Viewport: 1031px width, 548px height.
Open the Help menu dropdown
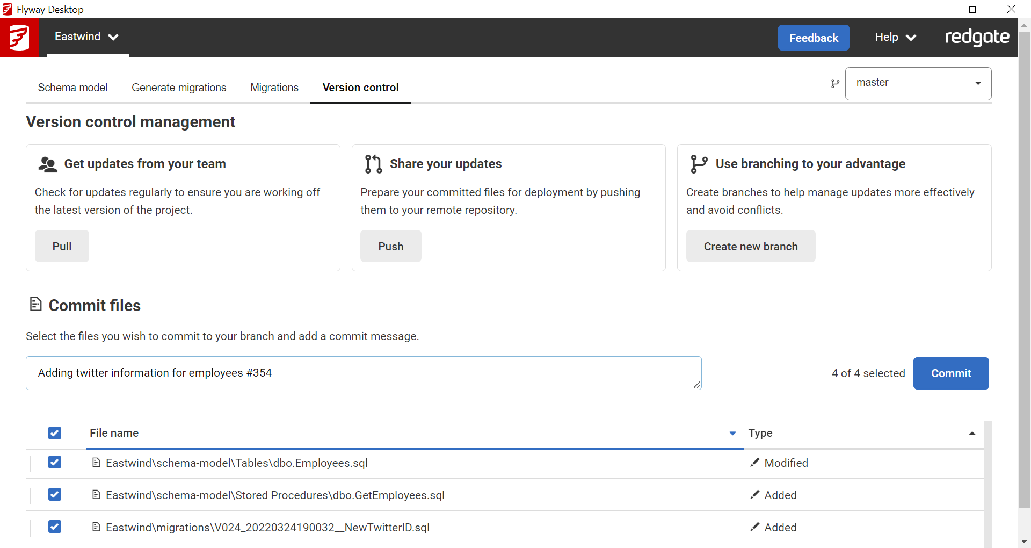[895, 38]
